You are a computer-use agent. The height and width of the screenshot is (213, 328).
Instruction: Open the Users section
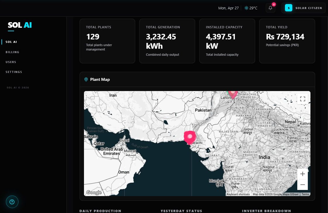tap(11, 62)
